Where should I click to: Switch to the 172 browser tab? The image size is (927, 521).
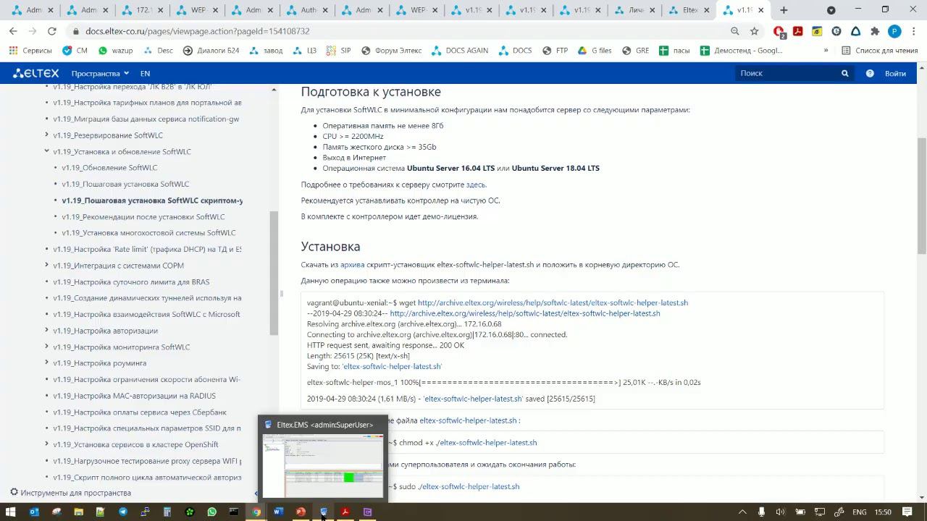143,10
